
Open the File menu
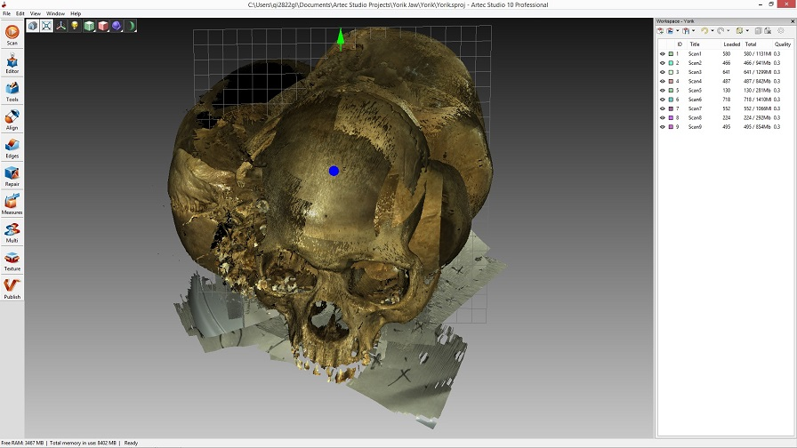tap(6, 13)
